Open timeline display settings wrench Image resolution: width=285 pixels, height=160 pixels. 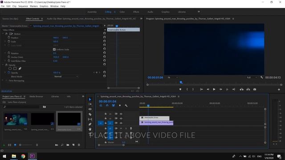tap(126, 105)
